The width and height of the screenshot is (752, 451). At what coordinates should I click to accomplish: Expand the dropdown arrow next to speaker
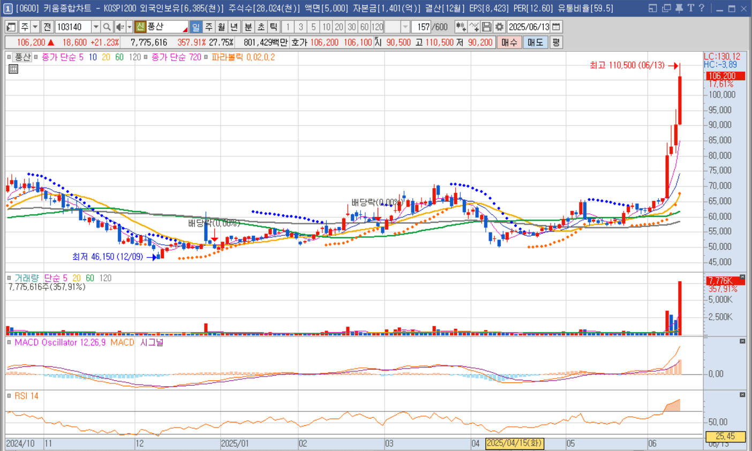(x=130, y=27)
